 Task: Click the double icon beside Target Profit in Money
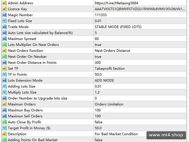pos(4,128)
